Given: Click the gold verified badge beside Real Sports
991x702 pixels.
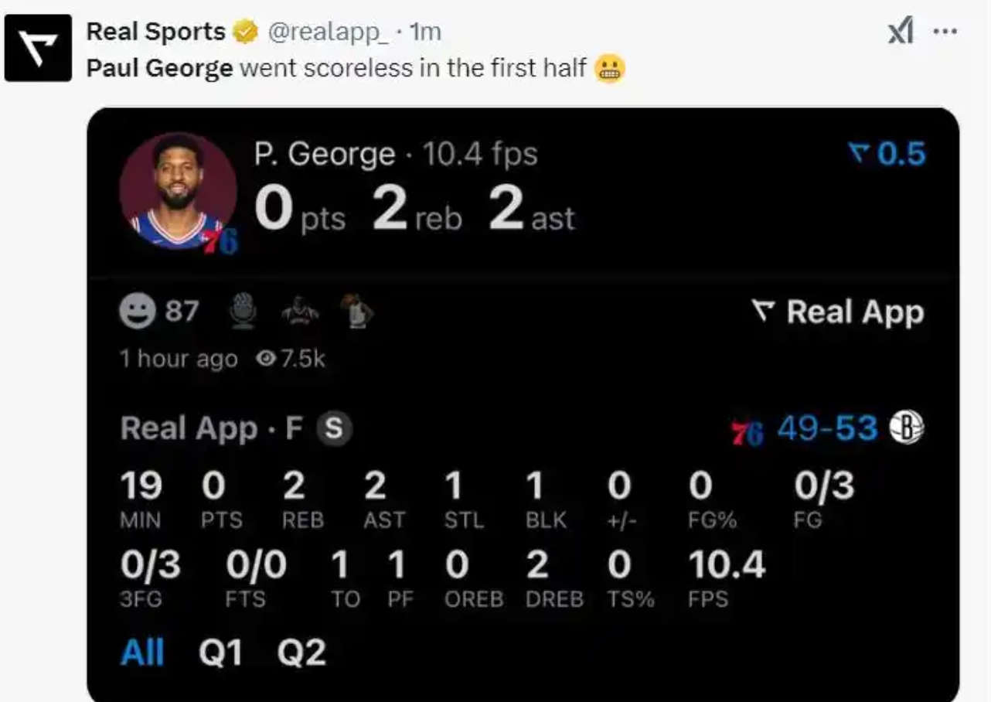Looking at the screenshot, I should click(x=247, y=32).
